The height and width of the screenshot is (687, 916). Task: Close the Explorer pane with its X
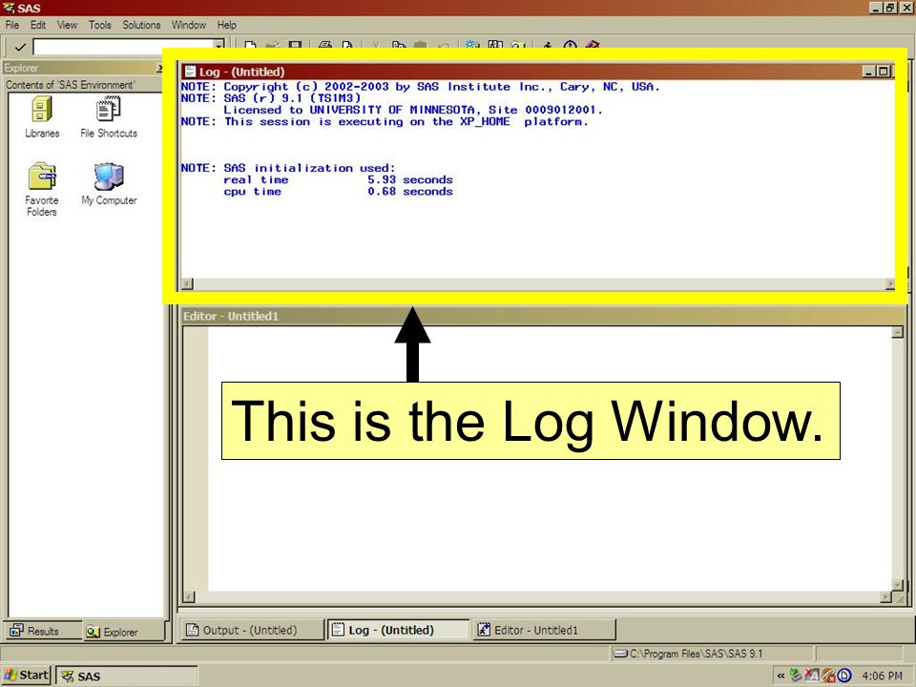[159, 68]
